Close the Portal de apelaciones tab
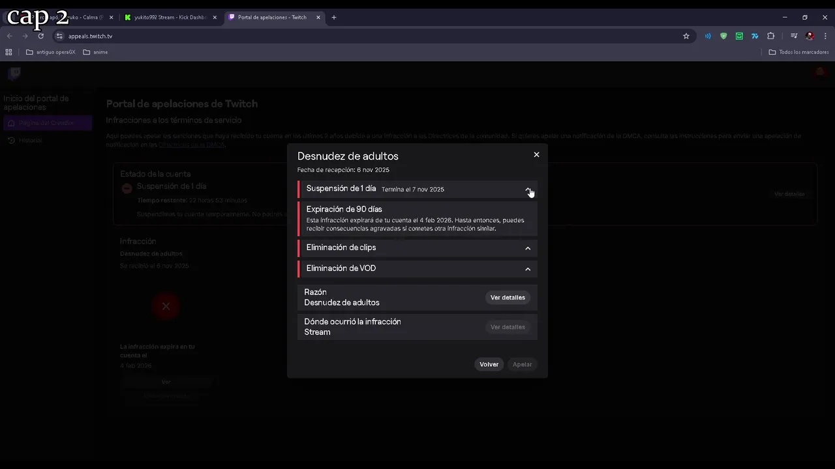This screenshot has width=835, height=469. point(318,18)
